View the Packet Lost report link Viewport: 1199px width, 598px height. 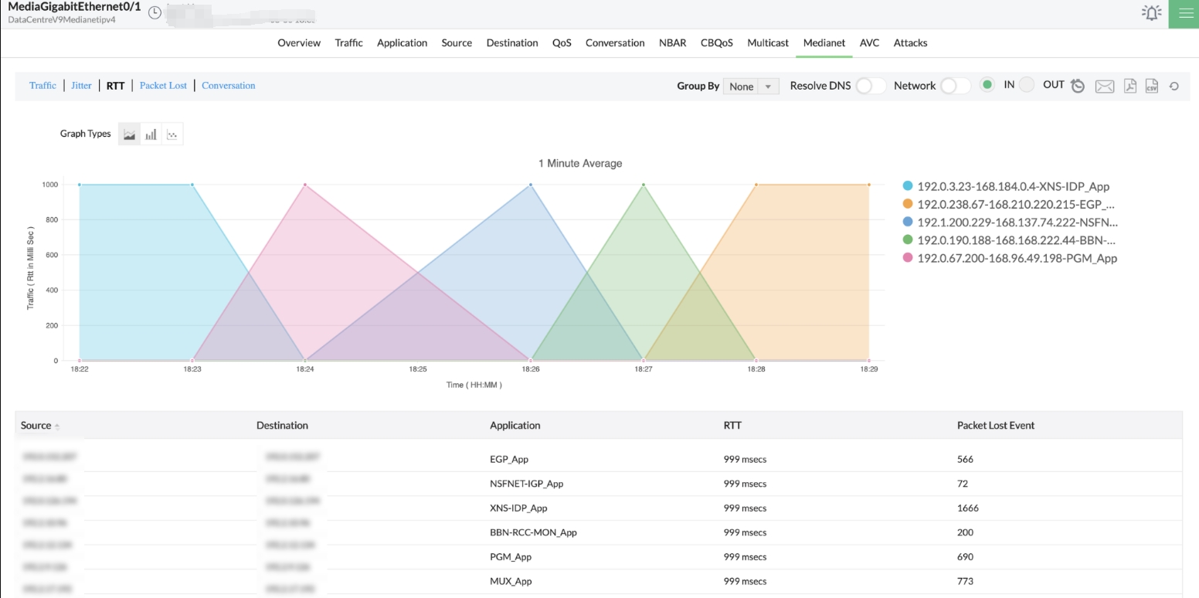[163, 86]
